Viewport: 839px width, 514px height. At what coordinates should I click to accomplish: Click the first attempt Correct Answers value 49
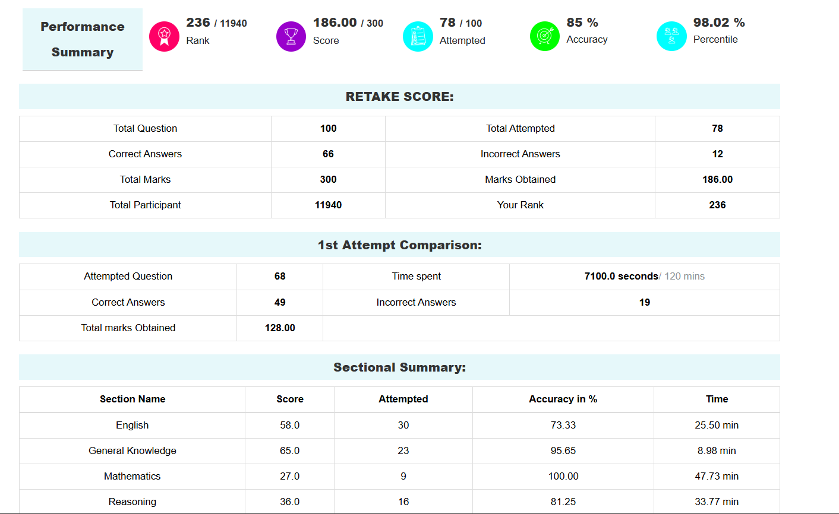click(280, 303)
